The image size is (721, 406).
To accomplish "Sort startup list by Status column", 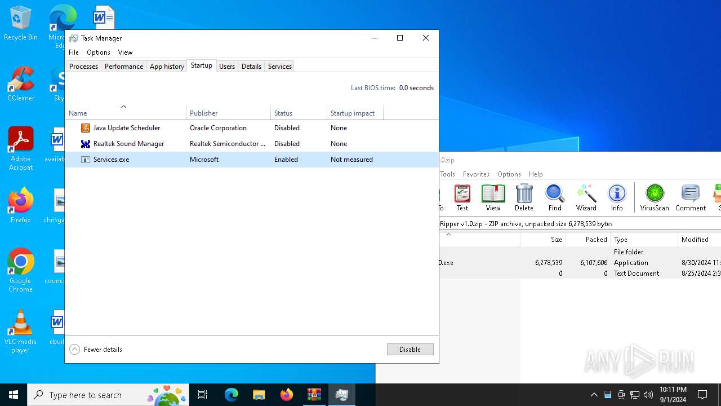I will pos(299,113).
